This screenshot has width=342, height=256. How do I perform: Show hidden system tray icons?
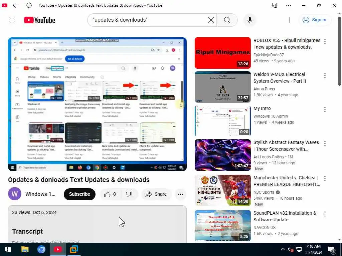click(283, 249)
